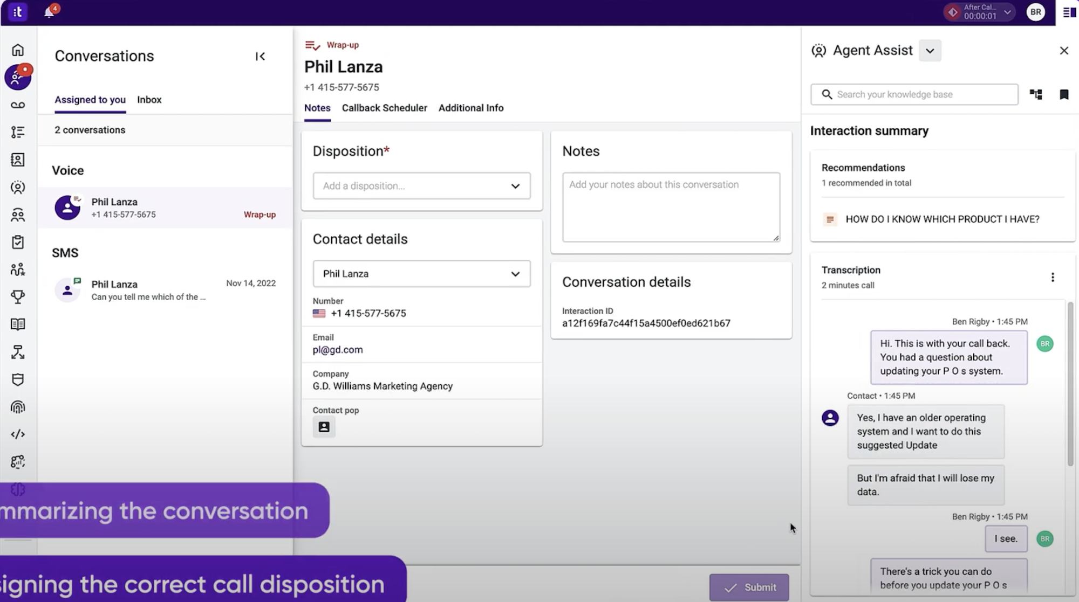Click the "But I'm afraid that I will lose my data" message
The image size is (1079, 602).
coord(926,485)
